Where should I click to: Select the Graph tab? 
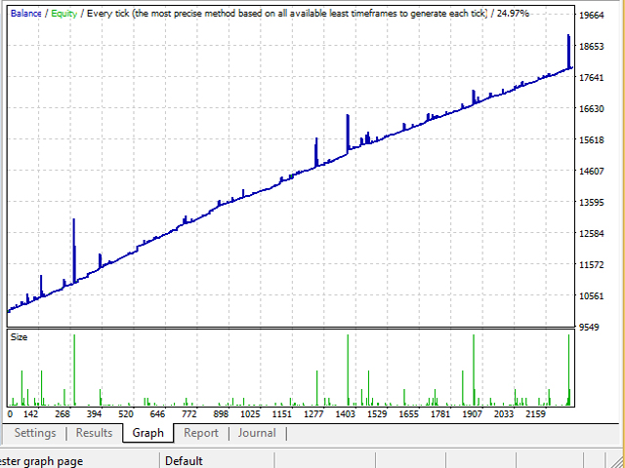(147, 433)
